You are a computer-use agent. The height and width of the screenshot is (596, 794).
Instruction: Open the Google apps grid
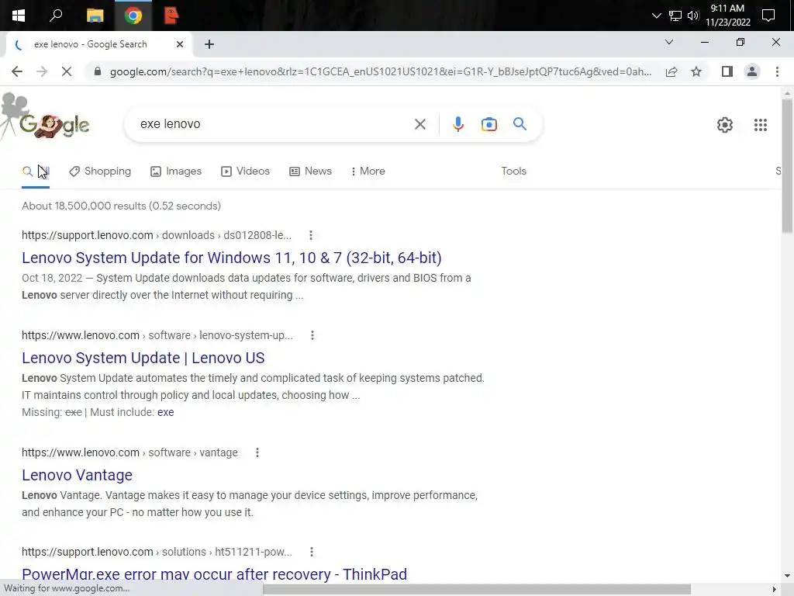pyautogui.click(x=760, y=125)
